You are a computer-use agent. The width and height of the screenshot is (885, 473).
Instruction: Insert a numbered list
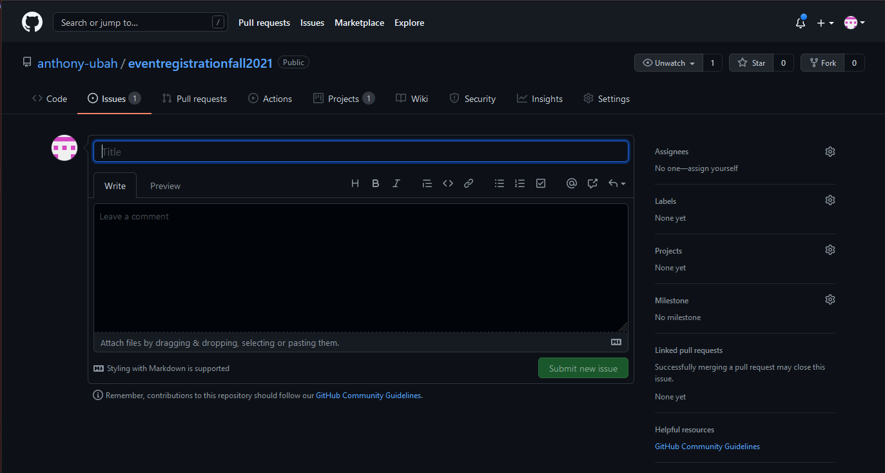click(520, 184)
